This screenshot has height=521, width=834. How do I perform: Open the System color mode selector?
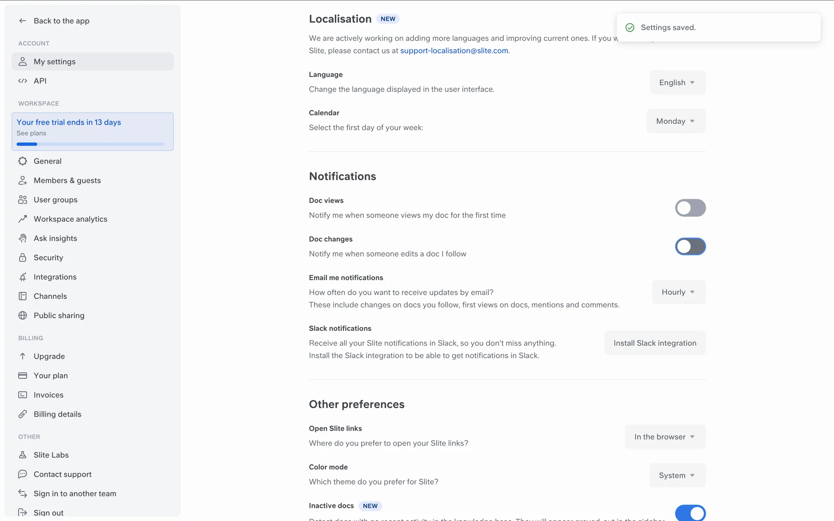(x=677, y=475)
